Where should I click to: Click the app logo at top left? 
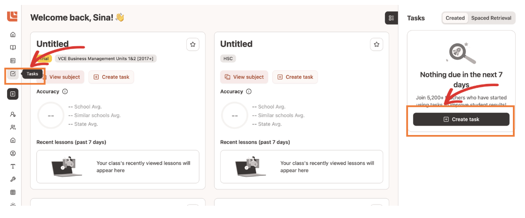point(12,16)
